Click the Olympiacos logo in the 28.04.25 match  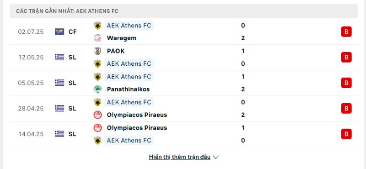tap(97, 115)
